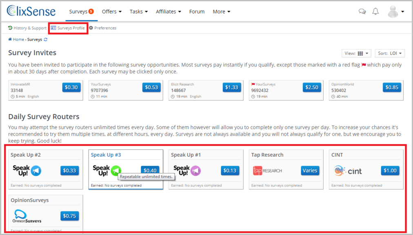
Task: Click the Speak Up #2 title
Action: tap(26, 155)
